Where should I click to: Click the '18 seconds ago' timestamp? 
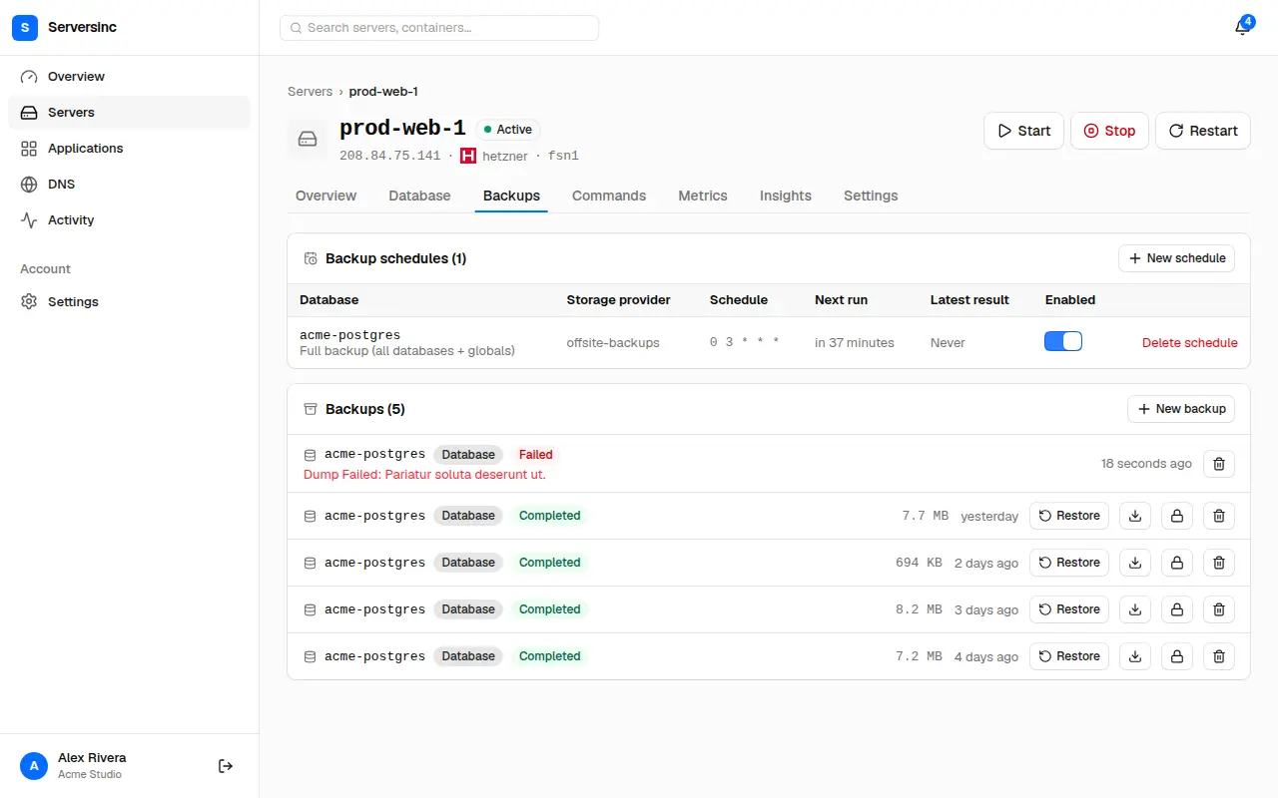pyautogui.click(x=1146, y=464)
